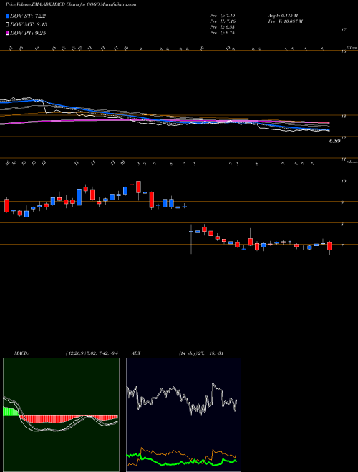Click the '(14 day) 27, +18, -31' ADX values
Viewport: 358px width, 472px height.
pos(200,353)
